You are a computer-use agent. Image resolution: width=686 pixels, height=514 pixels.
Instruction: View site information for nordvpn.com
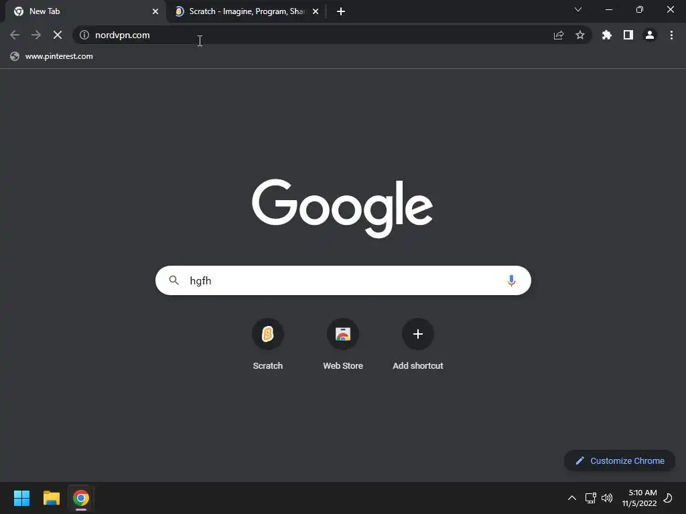click(x=84, y=35)
